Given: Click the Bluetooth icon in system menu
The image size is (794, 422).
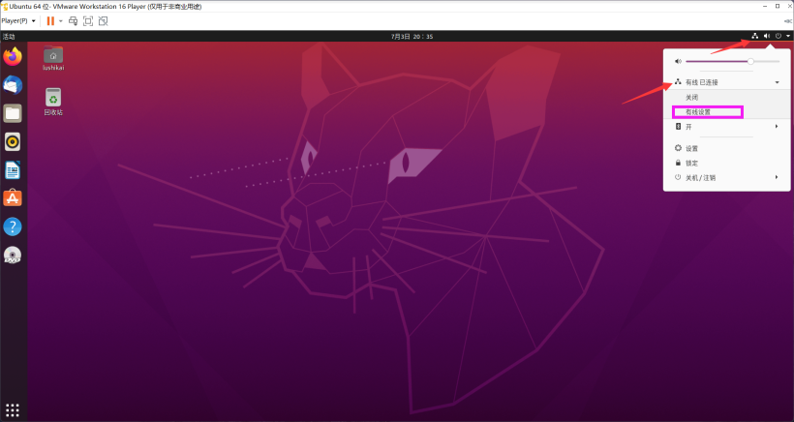Looking at the screenshot, I should coord(678,127).
